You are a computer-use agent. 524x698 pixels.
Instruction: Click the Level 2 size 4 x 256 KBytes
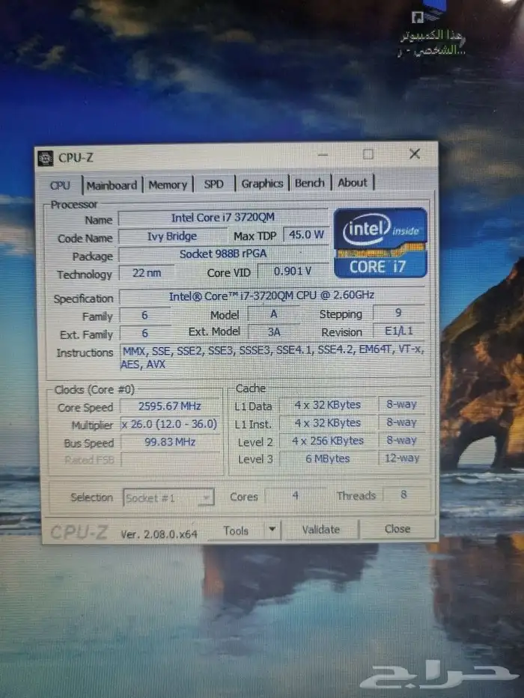(x=328, y=441)
